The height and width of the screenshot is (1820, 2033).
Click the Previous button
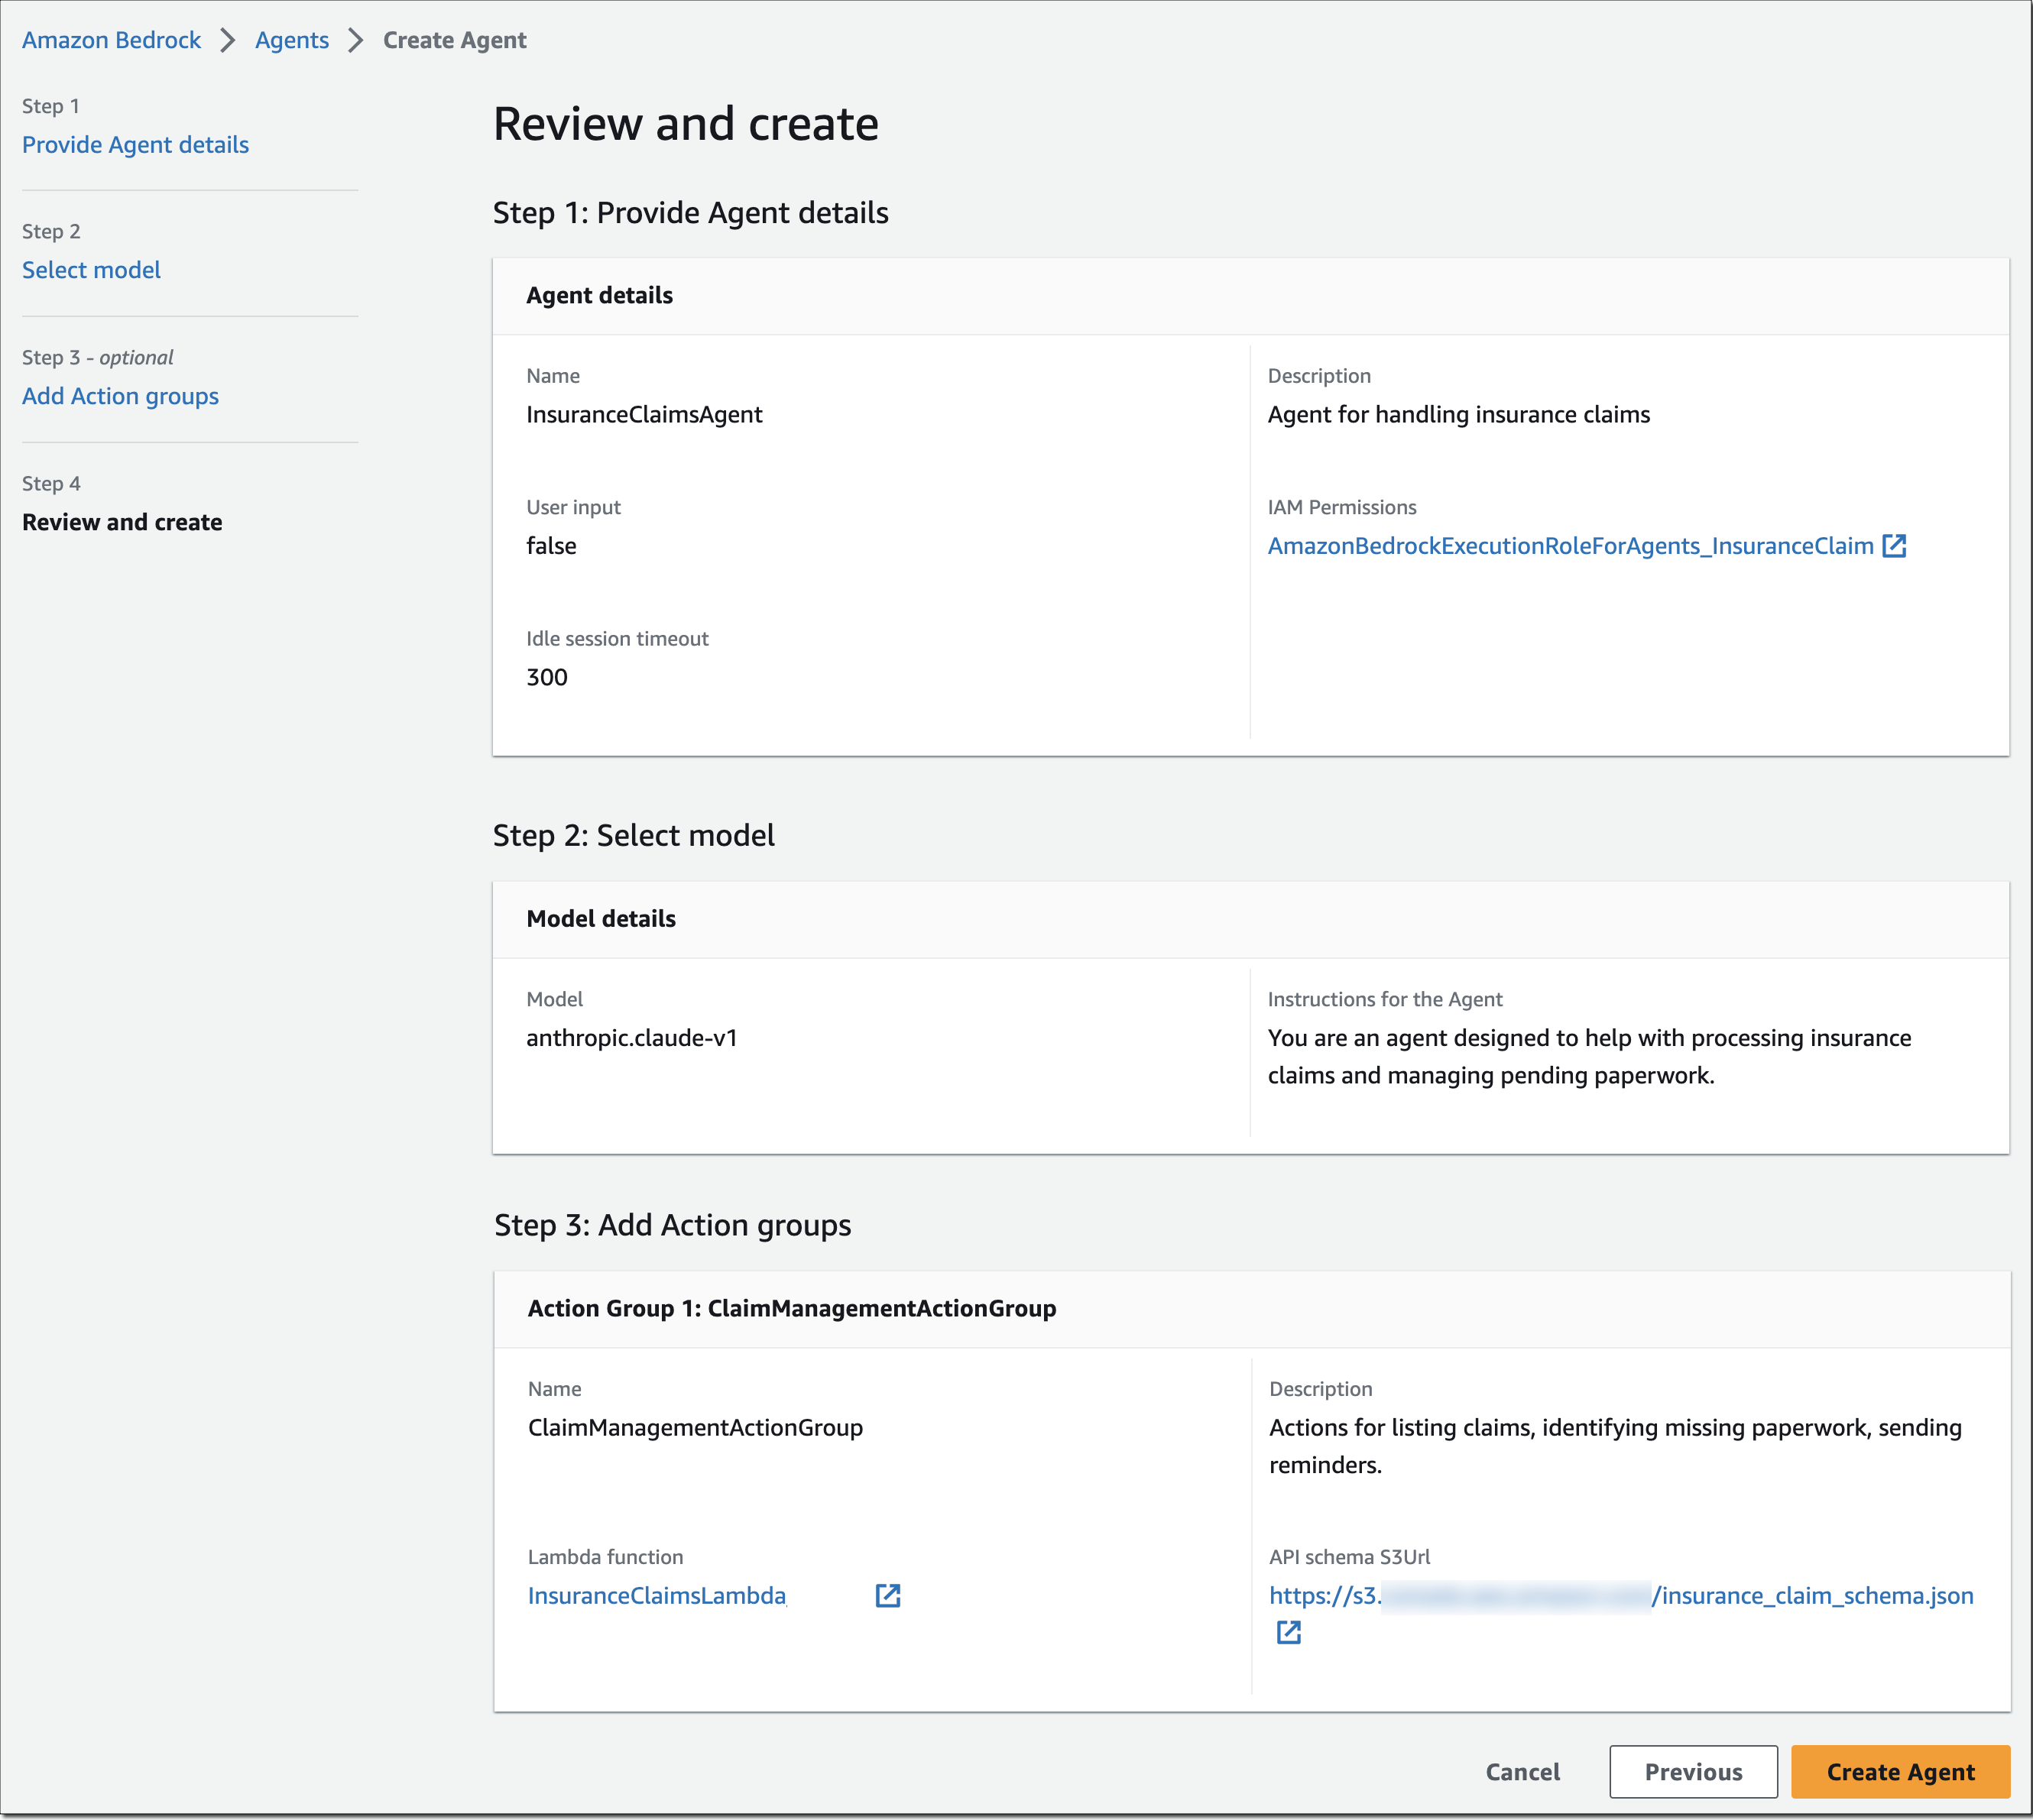tap(1693, 1771)
